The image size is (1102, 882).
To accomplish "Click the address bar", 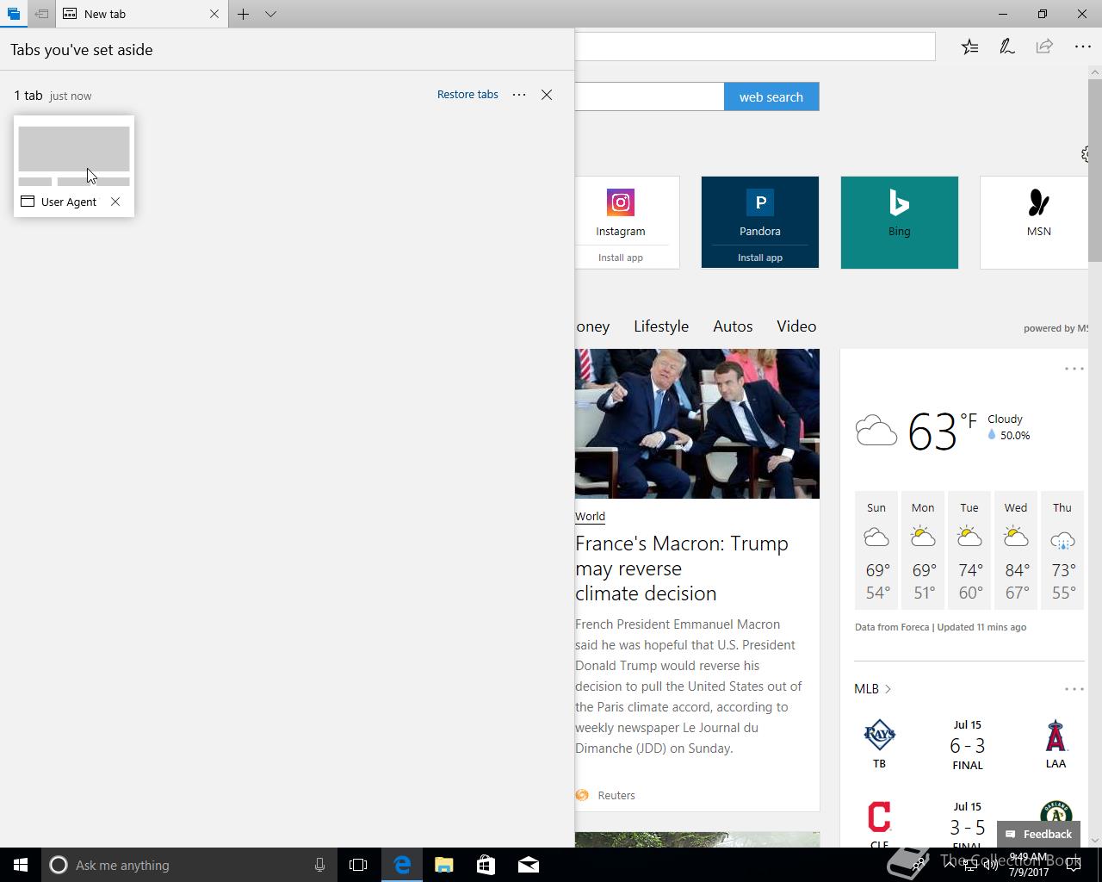I will 755,47.
